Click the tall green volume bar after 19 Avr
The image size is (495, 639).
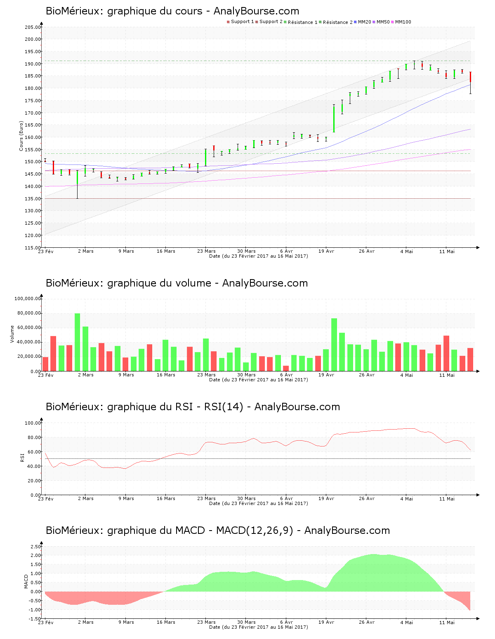point(334,345)
